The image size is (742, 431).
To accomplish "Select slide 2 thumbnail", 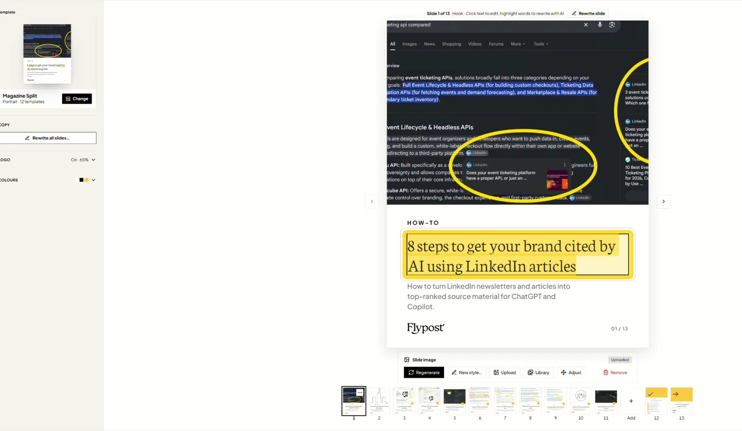I will pyautogui.click(x=379, y=401).
